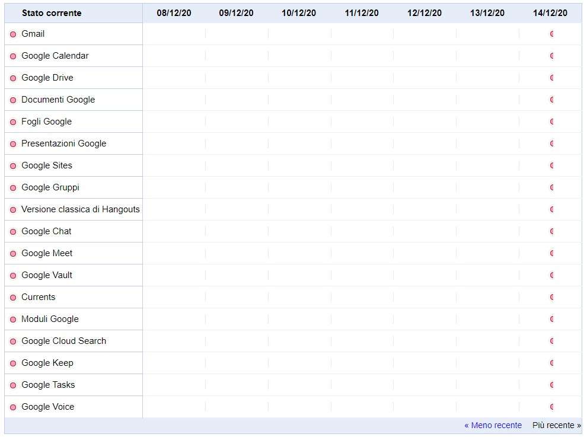Click the Gmail red status dot
This screenshot has width=584, height=437.
[x=13, y=34]
